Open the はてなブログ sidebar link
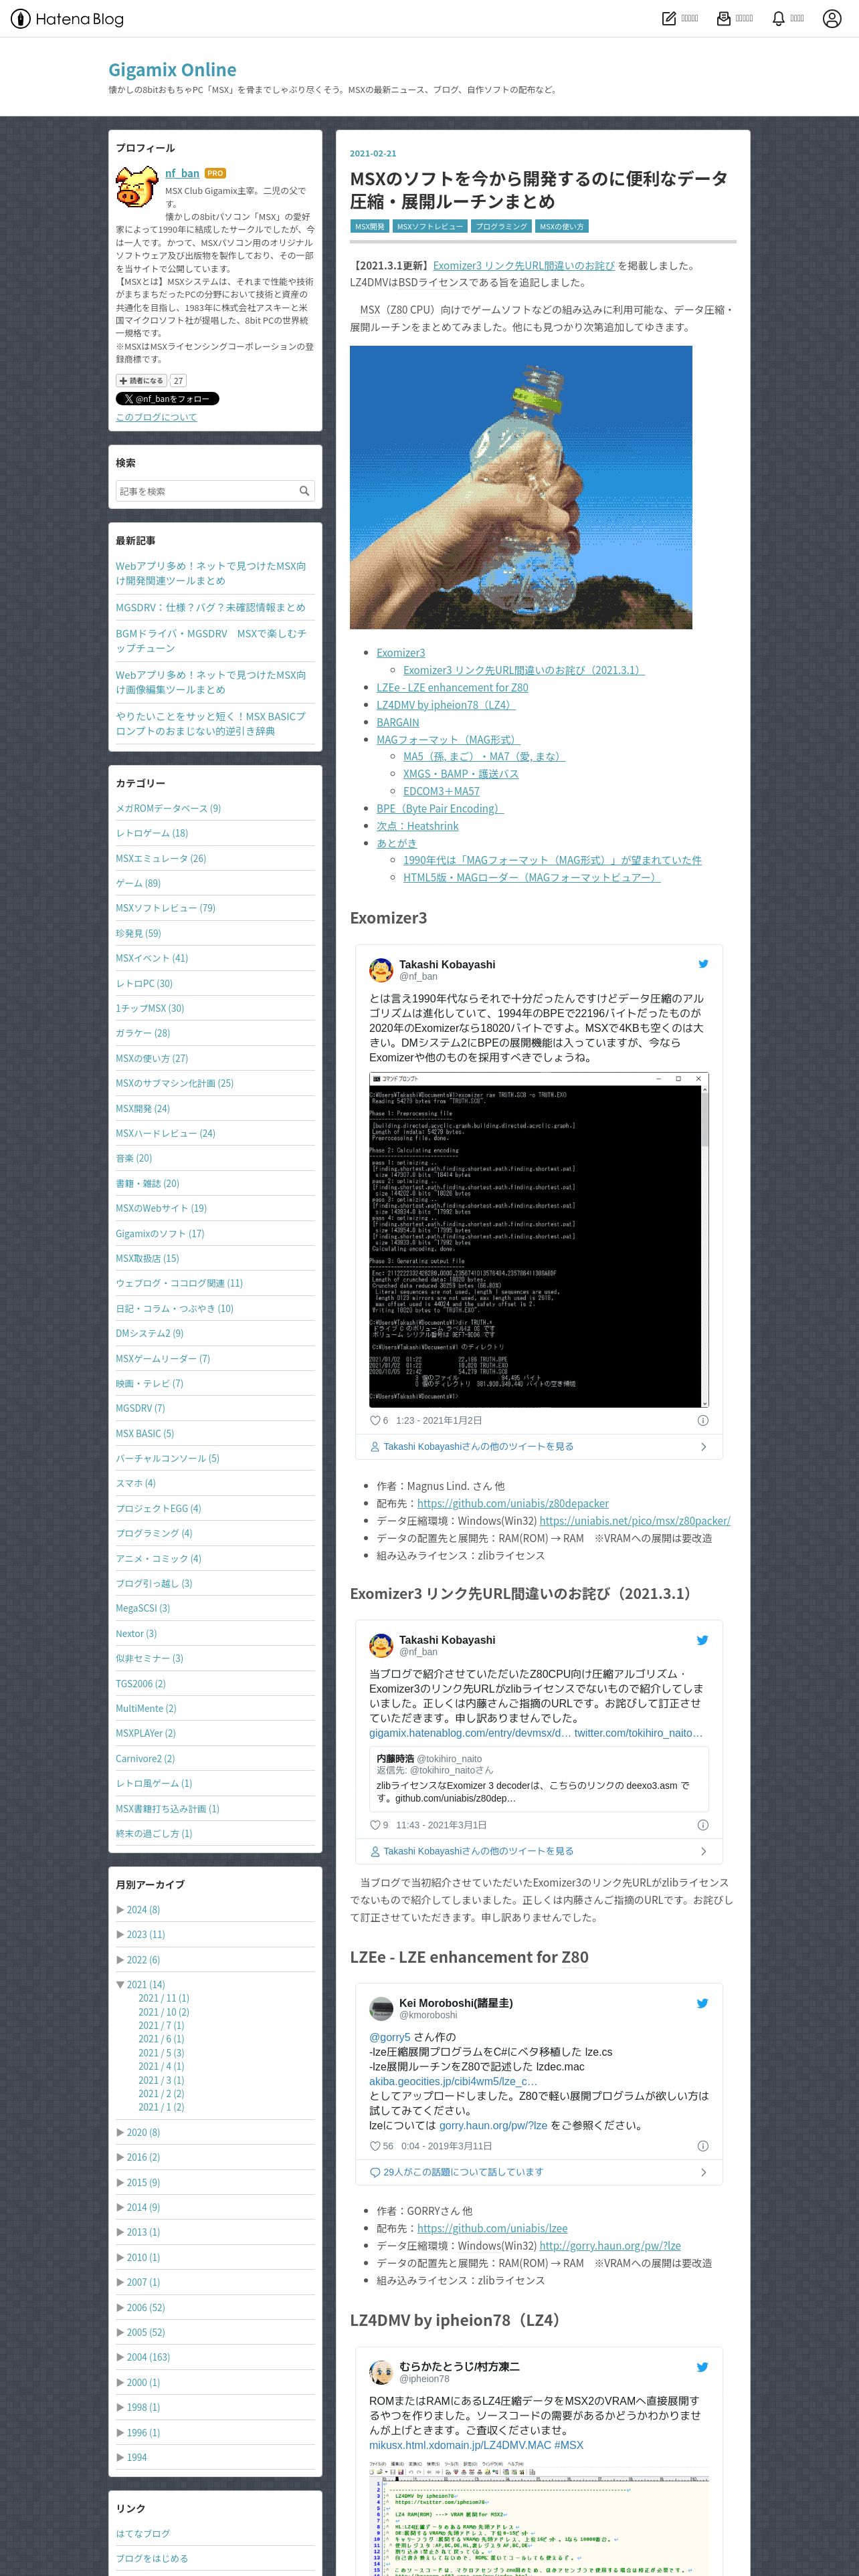This screenshot has width=859, height=2576. click(143, 2533)
